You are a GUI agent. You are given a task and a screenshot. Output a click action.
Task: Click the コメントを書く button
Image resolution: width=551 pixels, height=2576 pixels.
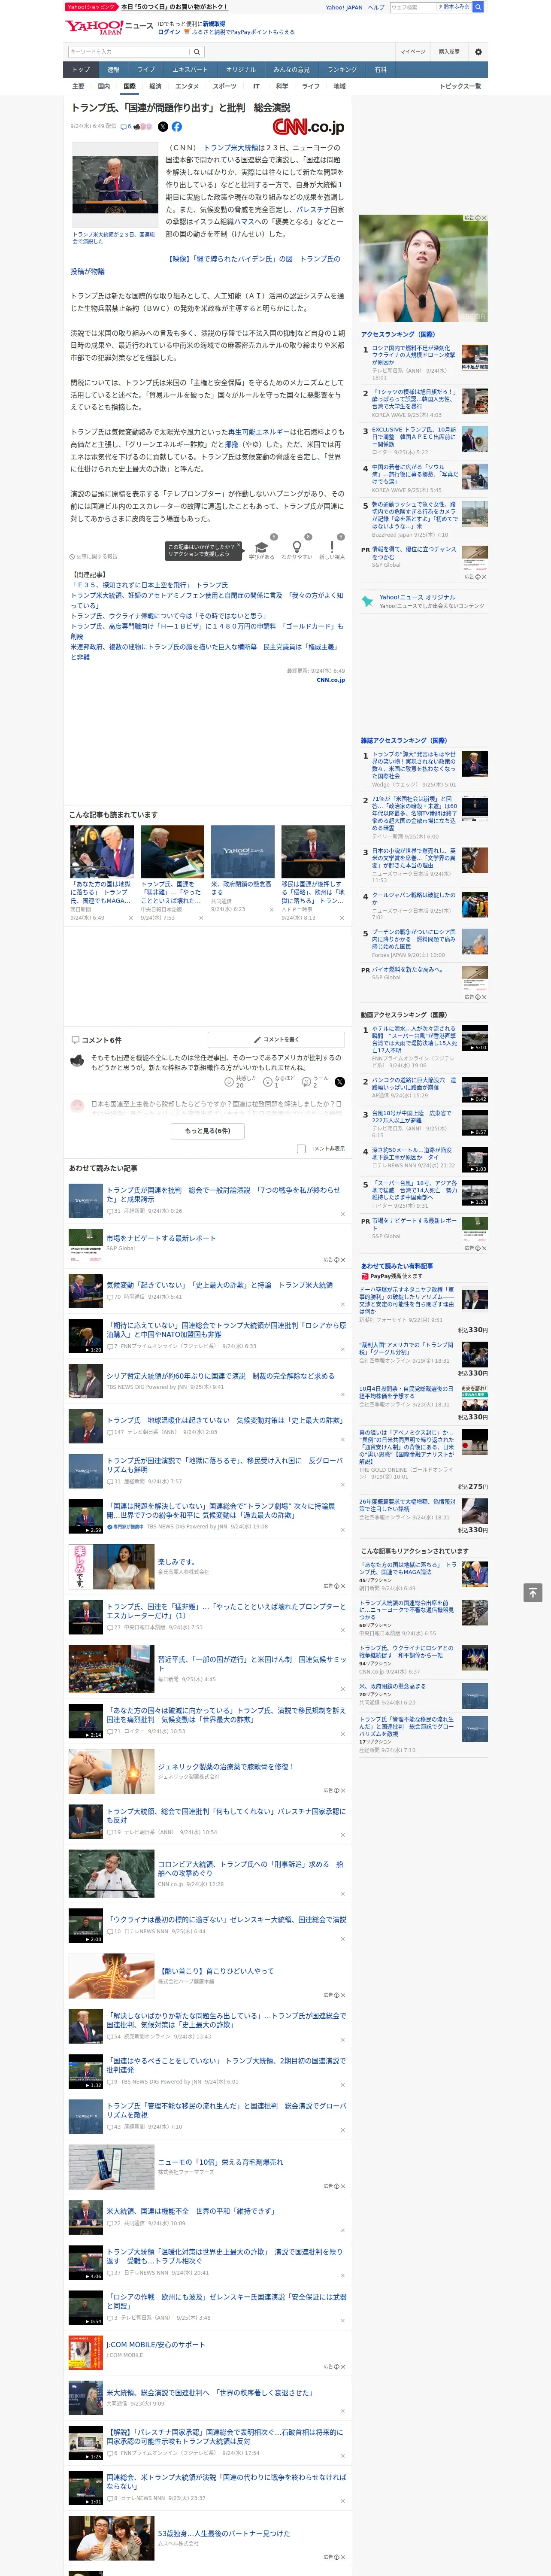coord(276,1040)
